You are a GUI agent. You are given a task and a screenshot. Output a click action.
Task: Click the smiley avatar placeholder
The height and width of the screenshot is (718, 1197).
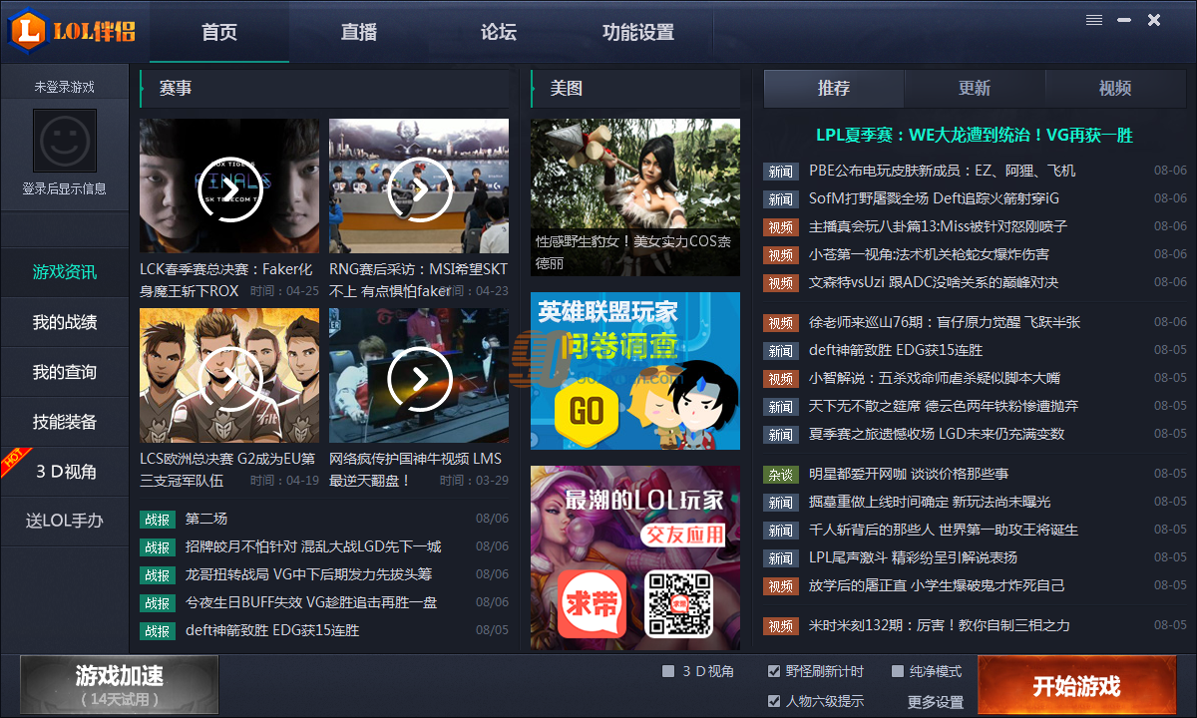point(65,142)
